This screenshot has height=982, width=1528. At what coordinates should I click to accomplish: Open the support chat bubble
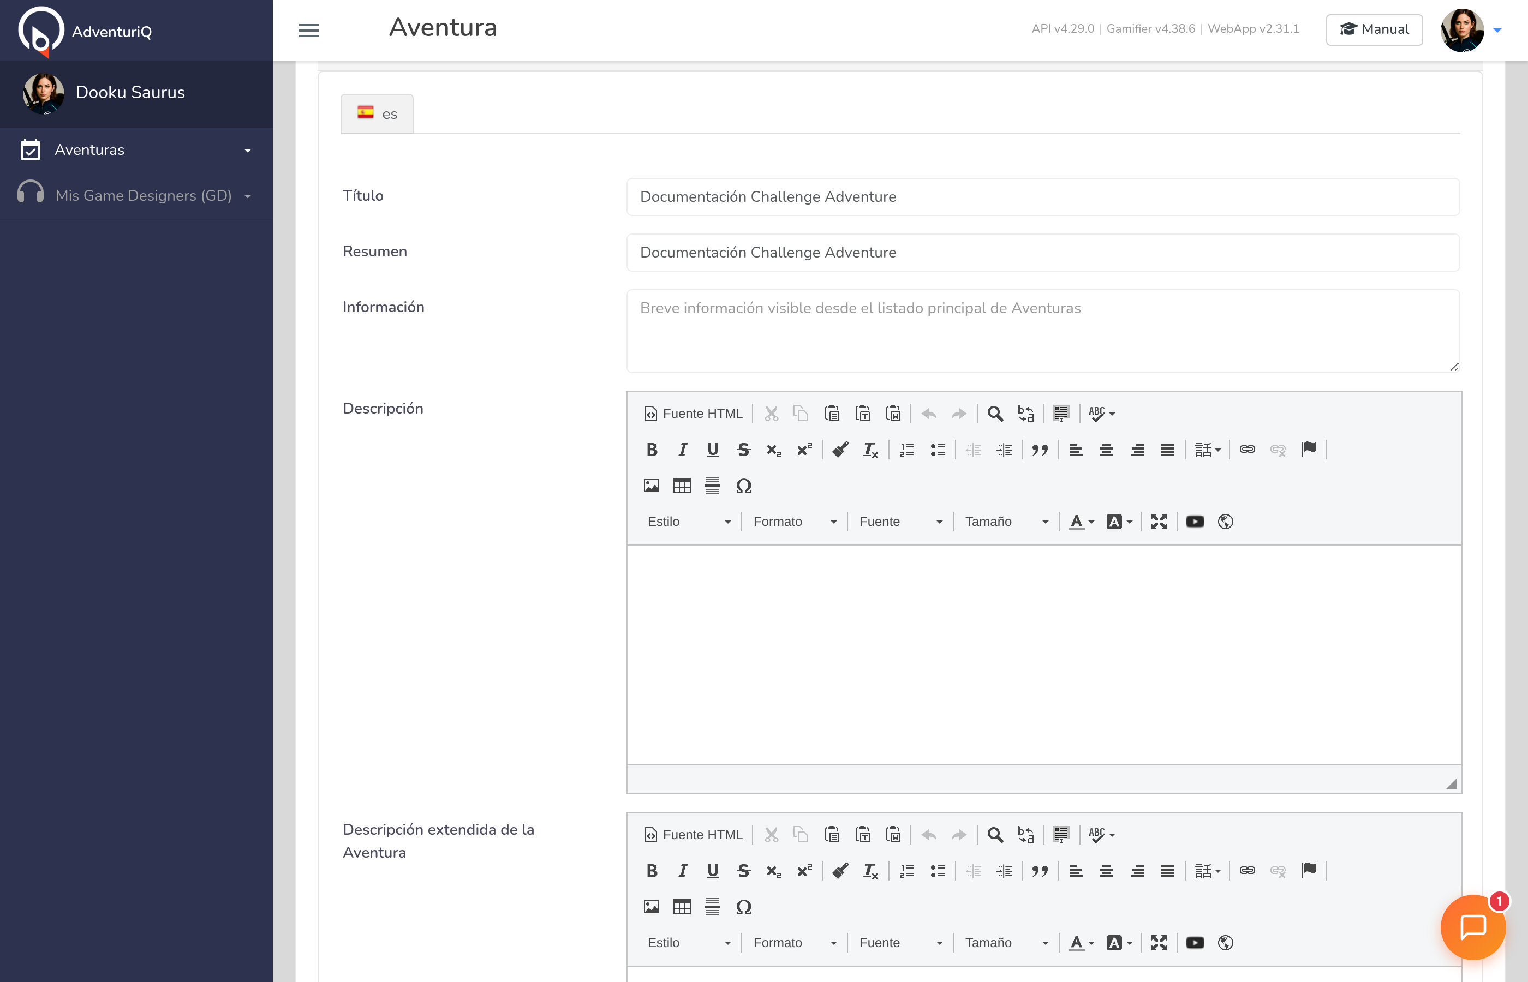(x=1472, y=926)
